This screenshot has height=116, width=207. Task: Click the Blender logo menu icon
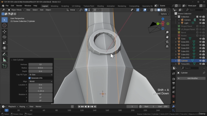3,6
